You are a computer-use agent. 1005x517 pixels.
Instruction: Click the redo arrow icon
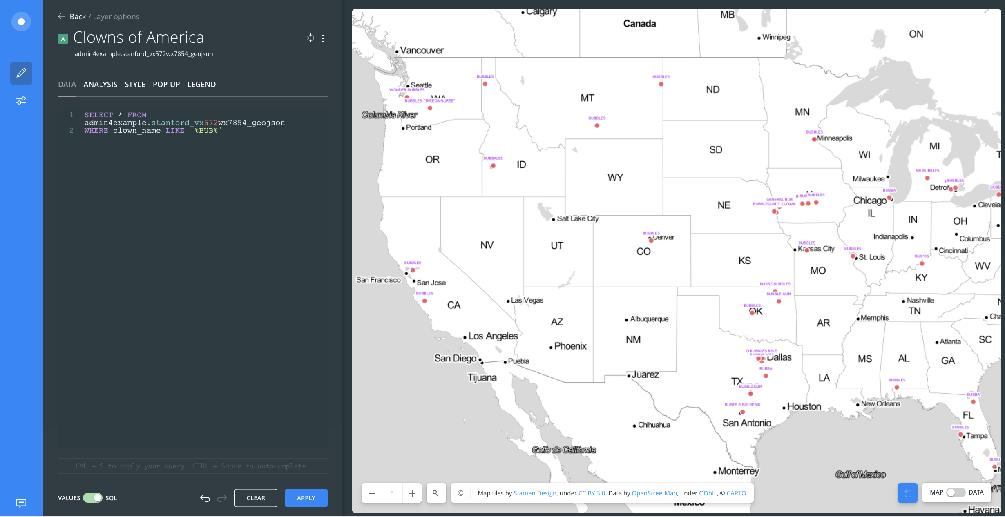[x=222, y=498]
